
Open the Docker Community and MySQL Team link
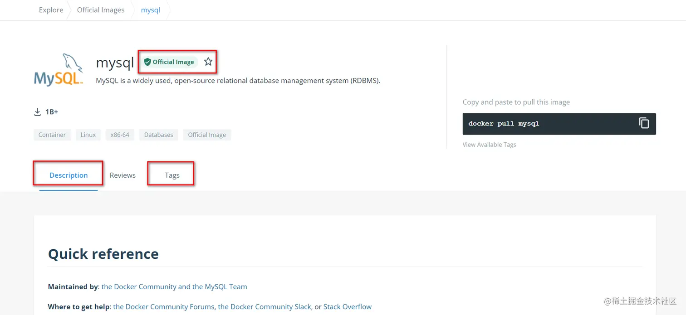(174, 286)
